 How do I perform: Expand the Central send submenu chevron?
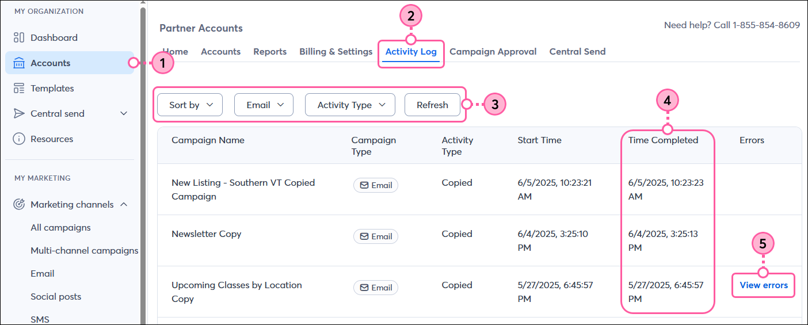pyautogui.click(x=124, y=113)
